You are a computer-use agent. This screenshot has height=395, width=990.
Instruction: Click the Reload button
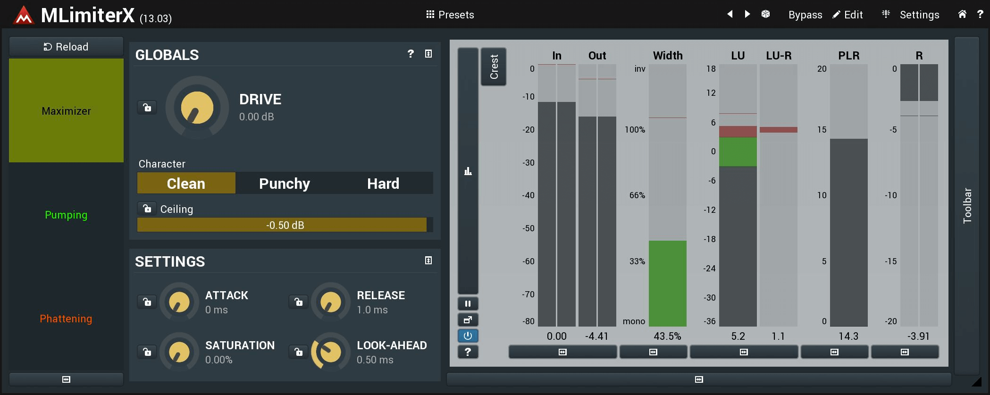coord(66,47)
